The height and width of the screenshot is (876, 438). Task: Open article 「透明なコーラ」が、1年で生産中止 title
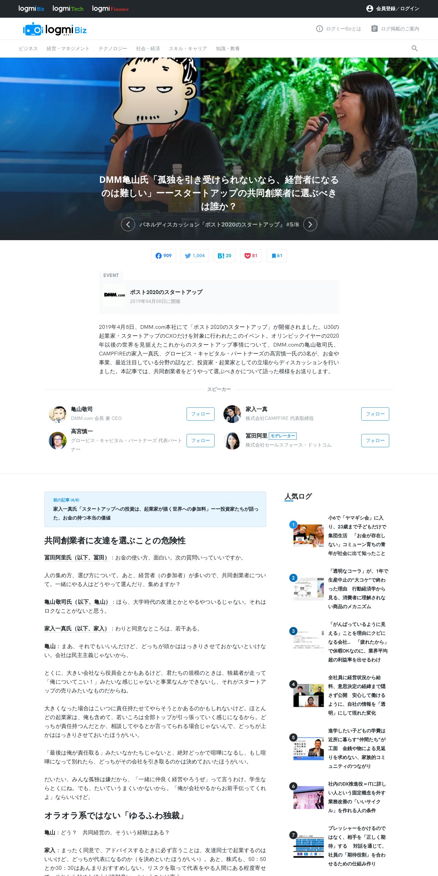coord(358,589)
